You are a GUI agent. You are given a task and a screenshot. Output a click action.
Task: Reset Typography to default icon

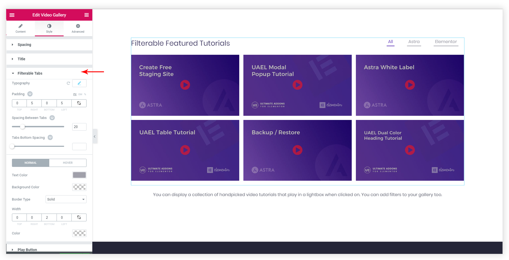coord(68,83)
